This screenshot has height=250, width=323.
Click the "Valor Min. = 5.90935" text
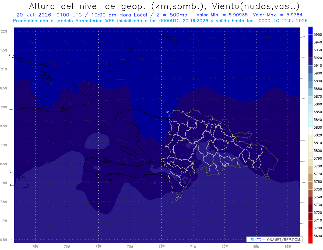click(x=222, y=15)
